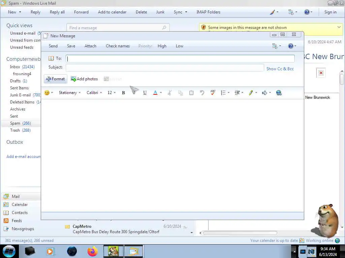Click Attach in New Message toolbar
This screenshot has width=345, height=258.
coord(90,46)
